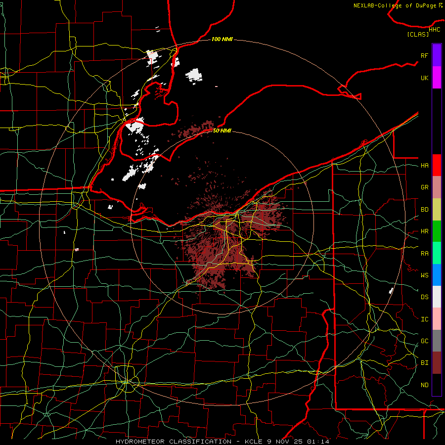Click the 'HR' legend label

pyautogui.click(x=424, y=231)
